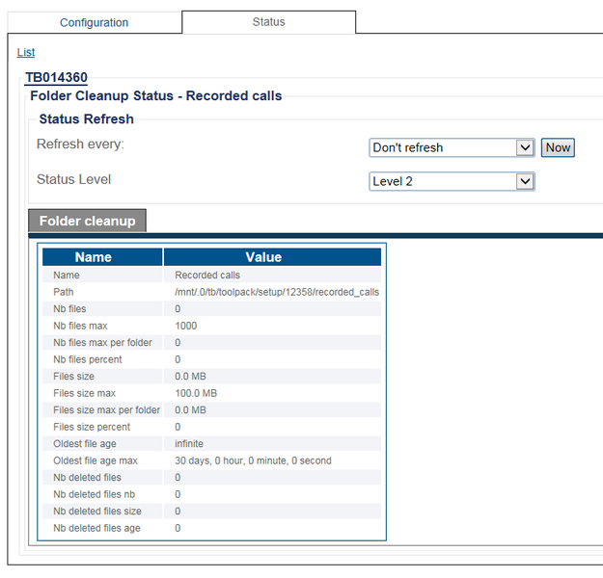Click the "Path" row label
The height and width of the screenshot is (578, 603).
[x=64, y=292]
